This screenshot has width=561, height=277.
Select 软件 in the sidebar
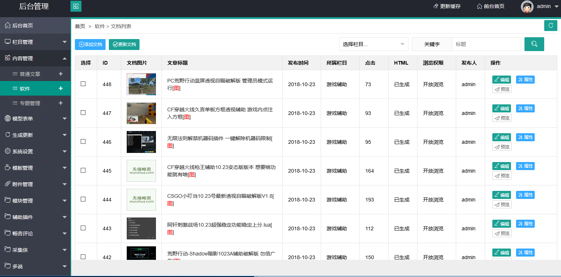coord(25,89)
